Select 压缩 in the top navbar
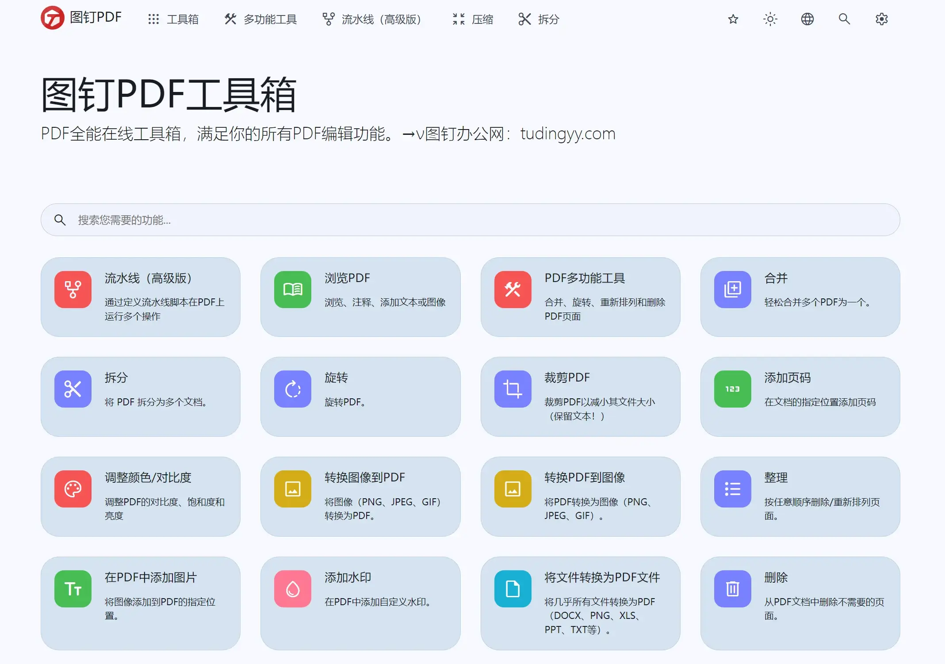 click(x=472, y=19)
